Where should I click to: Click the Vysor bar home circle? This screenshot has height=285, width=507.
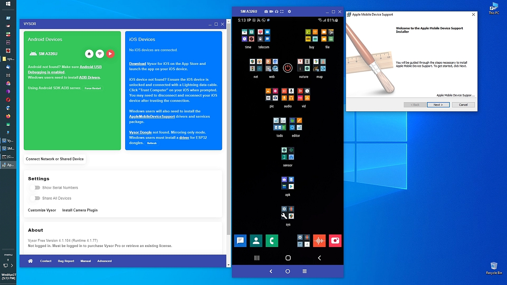pos(288,272)
